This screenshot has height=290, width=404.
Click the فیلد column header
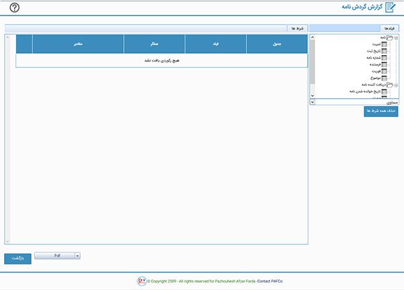click(x=215, y=44)
